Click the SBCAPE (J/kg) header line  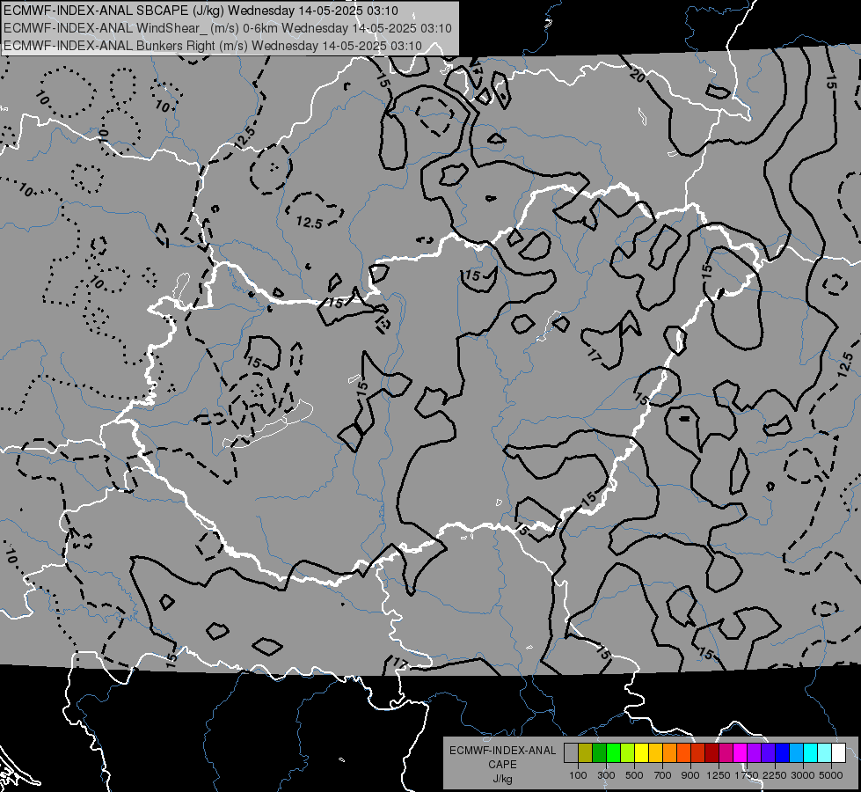(201, 11)
